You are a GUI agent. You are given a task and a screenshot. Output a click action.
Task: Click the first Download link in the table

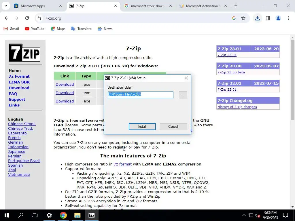65,85
